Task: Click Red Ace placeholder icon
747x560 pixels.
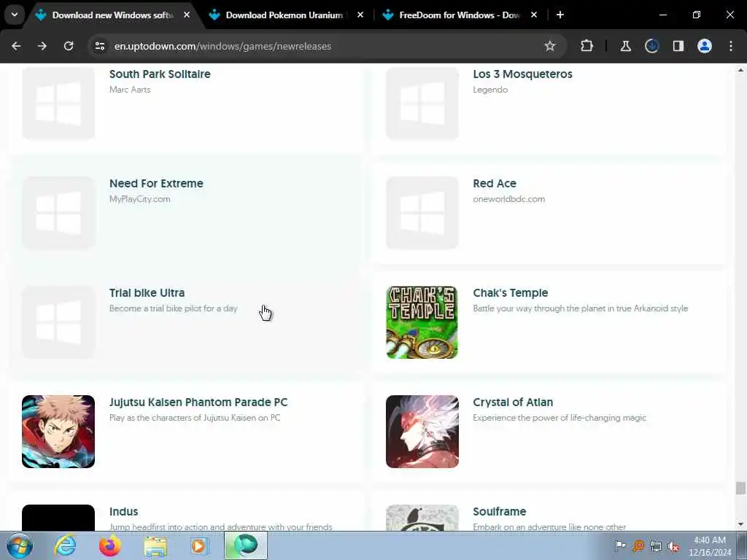Action: pos(422,213)
